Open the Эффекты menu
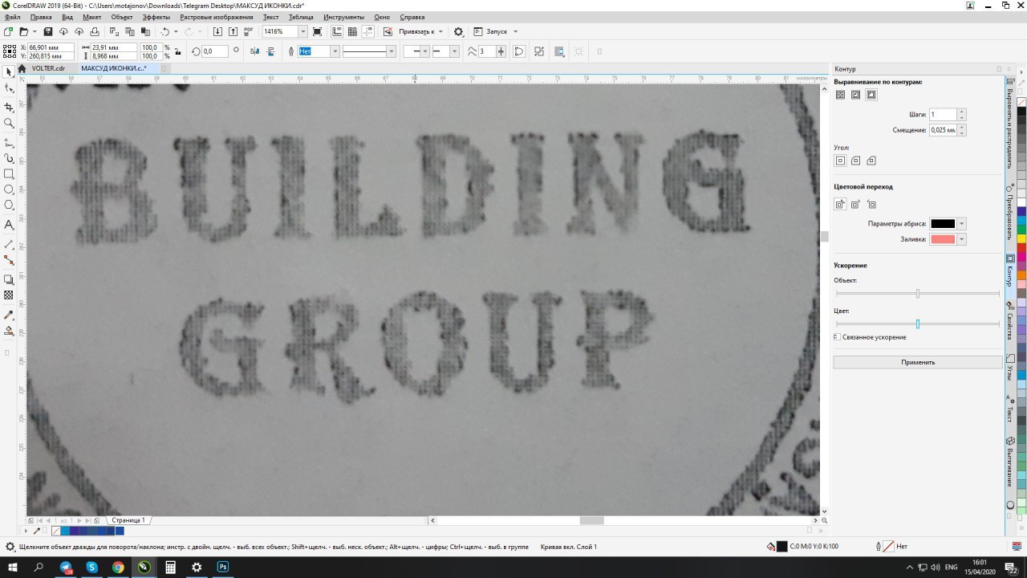 click(156, 17)
